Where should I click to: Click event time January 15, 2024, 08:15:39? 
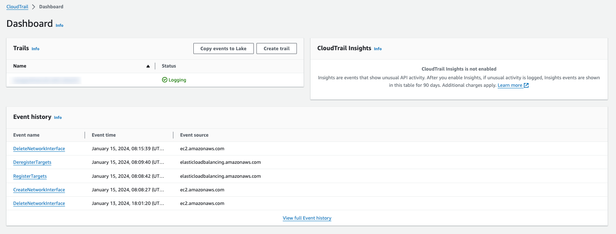[x=128, y=149]
